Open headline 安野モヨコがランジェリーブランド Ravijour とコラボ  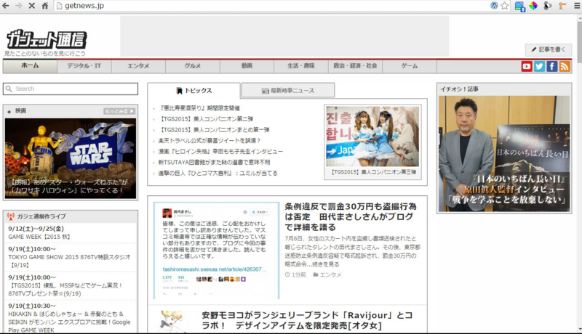[x=307, y=320]
